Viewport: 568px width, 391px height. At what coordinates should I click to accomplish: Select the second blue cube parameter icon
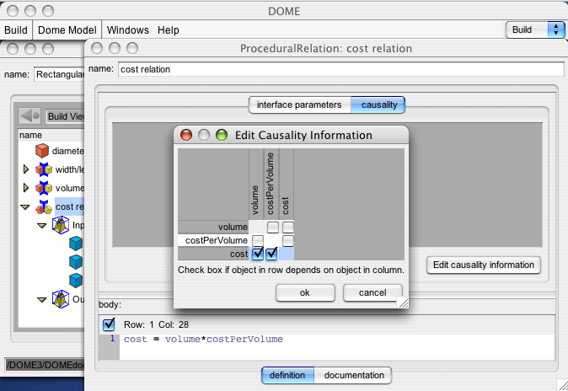(x=76, y=262)
